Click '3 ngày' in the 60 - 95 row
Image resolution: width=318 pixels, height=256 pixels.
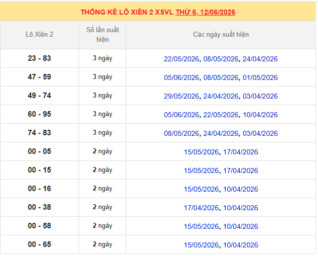(x=102, y=114)
